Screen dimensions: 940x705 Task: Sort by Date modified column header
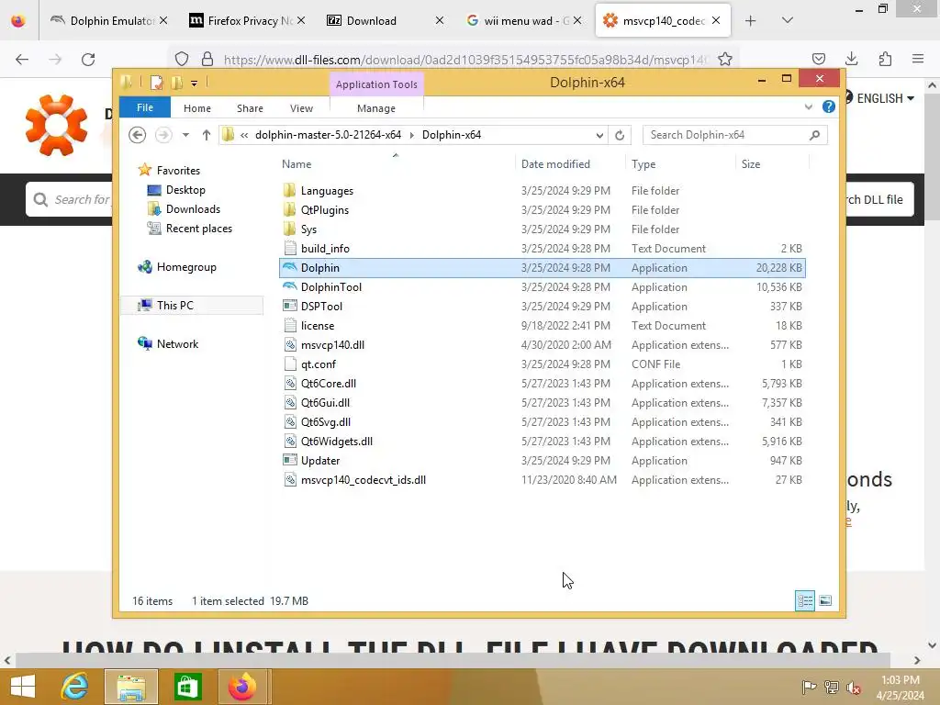click(x=555, y=163)
